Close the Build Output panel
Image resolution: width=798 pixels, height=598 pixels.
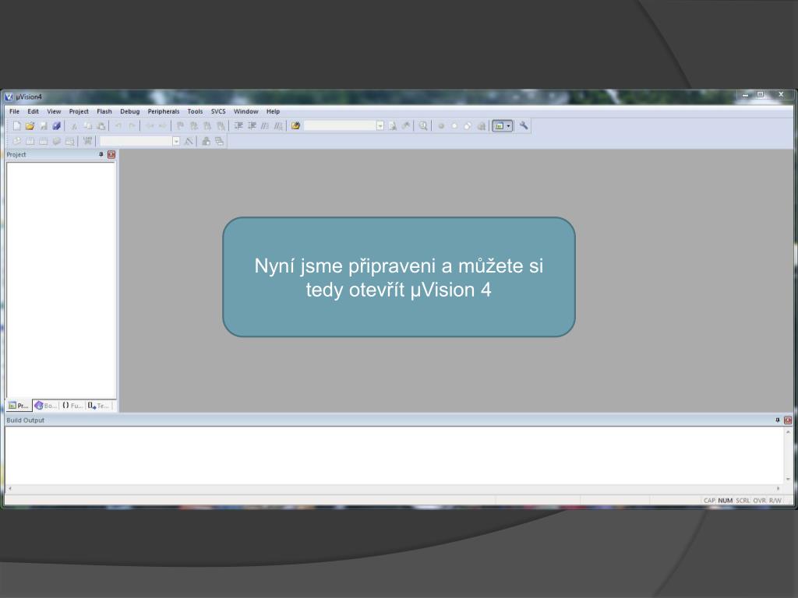coord(788,420)
